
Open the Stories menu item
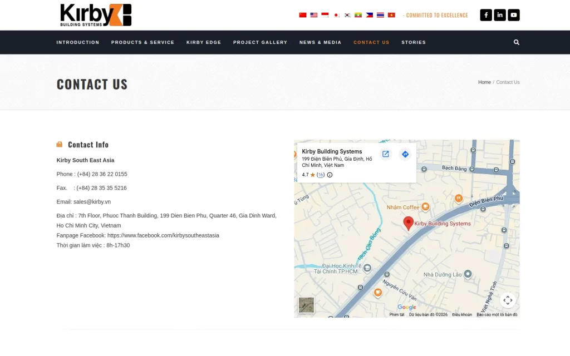(414, 42)
